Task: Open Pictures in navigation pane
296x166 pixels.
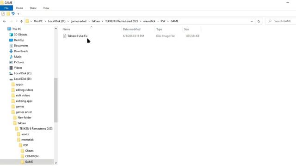Action: [x=19, y=62]
